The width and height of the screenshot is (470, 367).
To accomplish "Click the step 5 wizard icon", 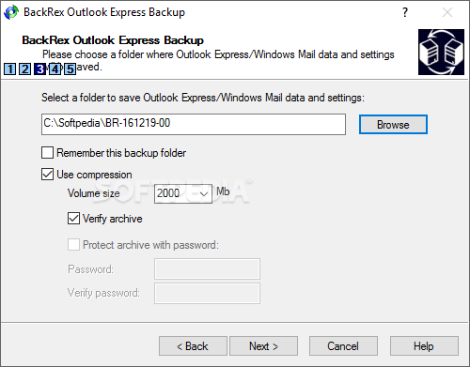I will click(70, 69).
